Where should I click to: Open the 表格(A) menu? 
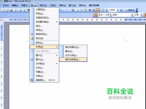(x=62, y=6)
